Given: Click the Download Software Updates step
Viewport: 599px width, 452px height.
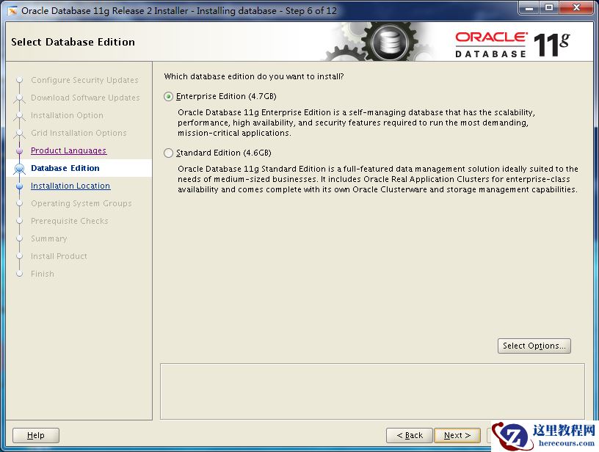Looking at the screenshot, I should tap(85, 98).
